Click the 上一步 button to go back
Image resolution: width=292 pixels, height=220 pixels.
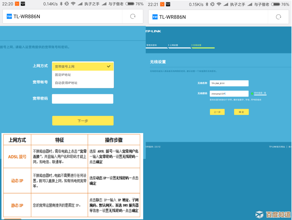coord(217,112)
